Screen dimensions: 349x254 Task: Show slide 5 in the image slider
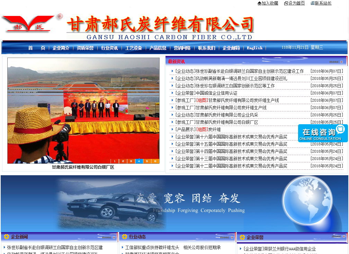[x=147, y=161]
